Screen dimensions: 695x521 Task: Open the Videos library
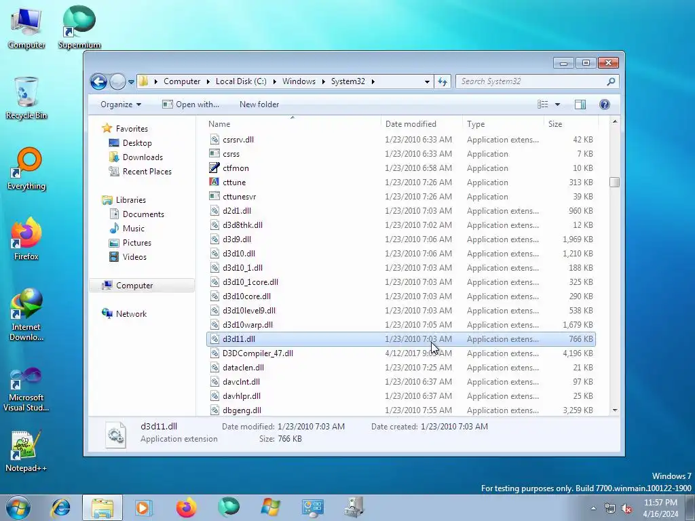click(128, 257)
